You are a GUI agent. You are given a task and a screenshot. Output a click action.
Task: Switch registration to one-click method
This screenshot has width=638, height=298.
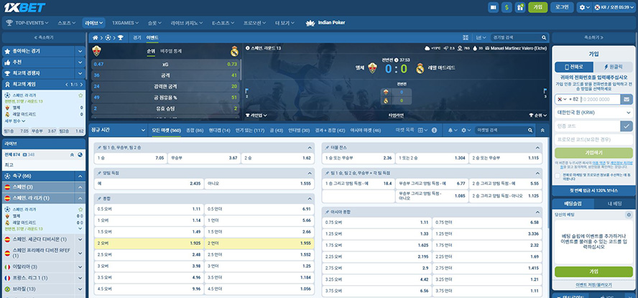tap(613, 67)
